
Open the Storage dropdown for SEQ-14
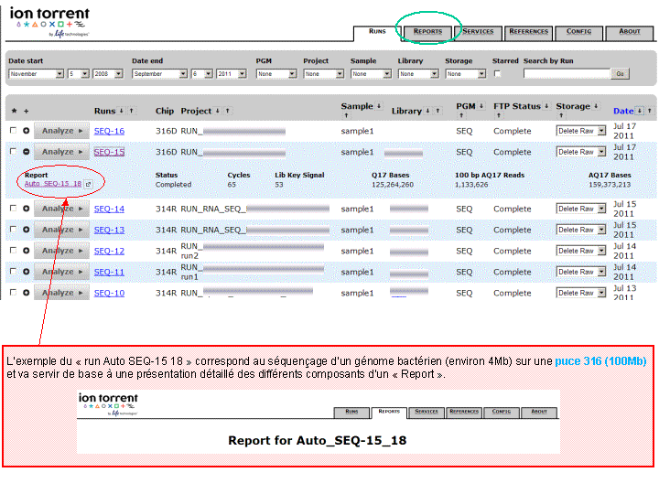pos(580,209)
